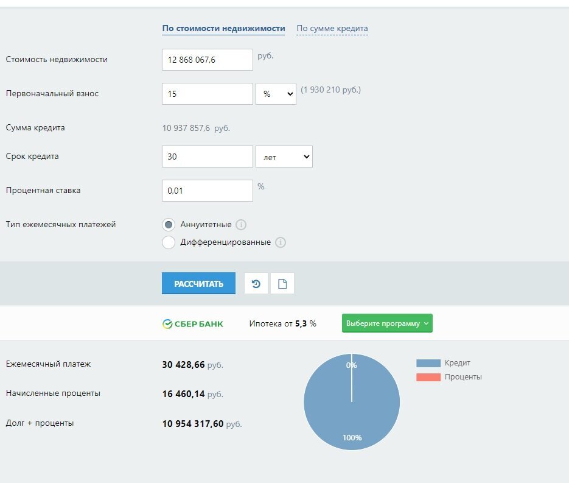Expand the Выберите программу dropdown
Image resolution: width=569 pixels, height=483 pixels.
[387, 323]
